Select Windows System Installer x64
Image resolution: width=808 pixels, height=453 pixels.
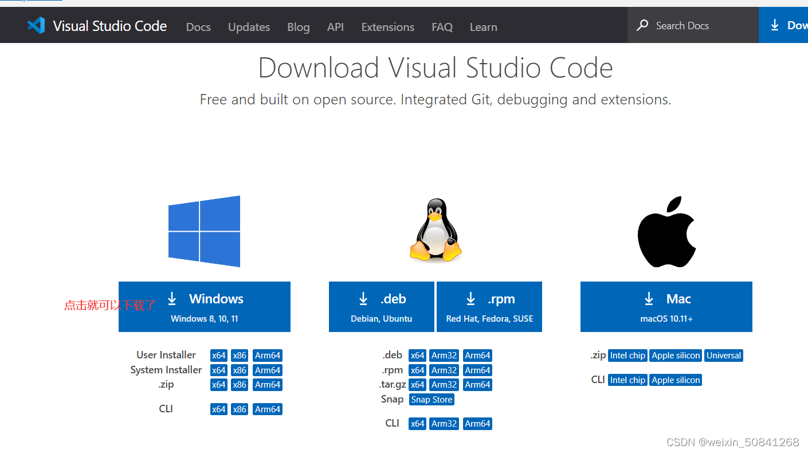pos(219,370)
